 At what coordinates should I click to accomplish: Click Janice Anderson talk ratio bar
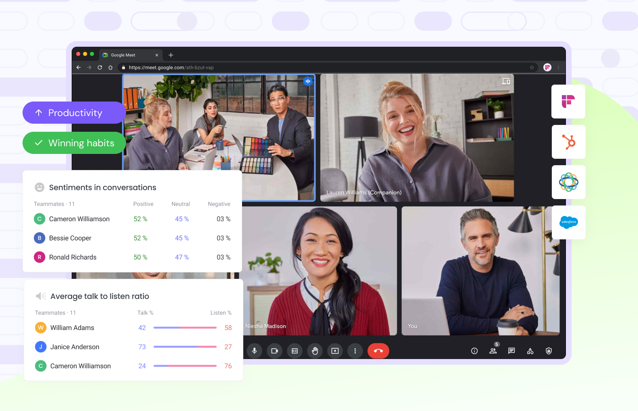(185, 347)
